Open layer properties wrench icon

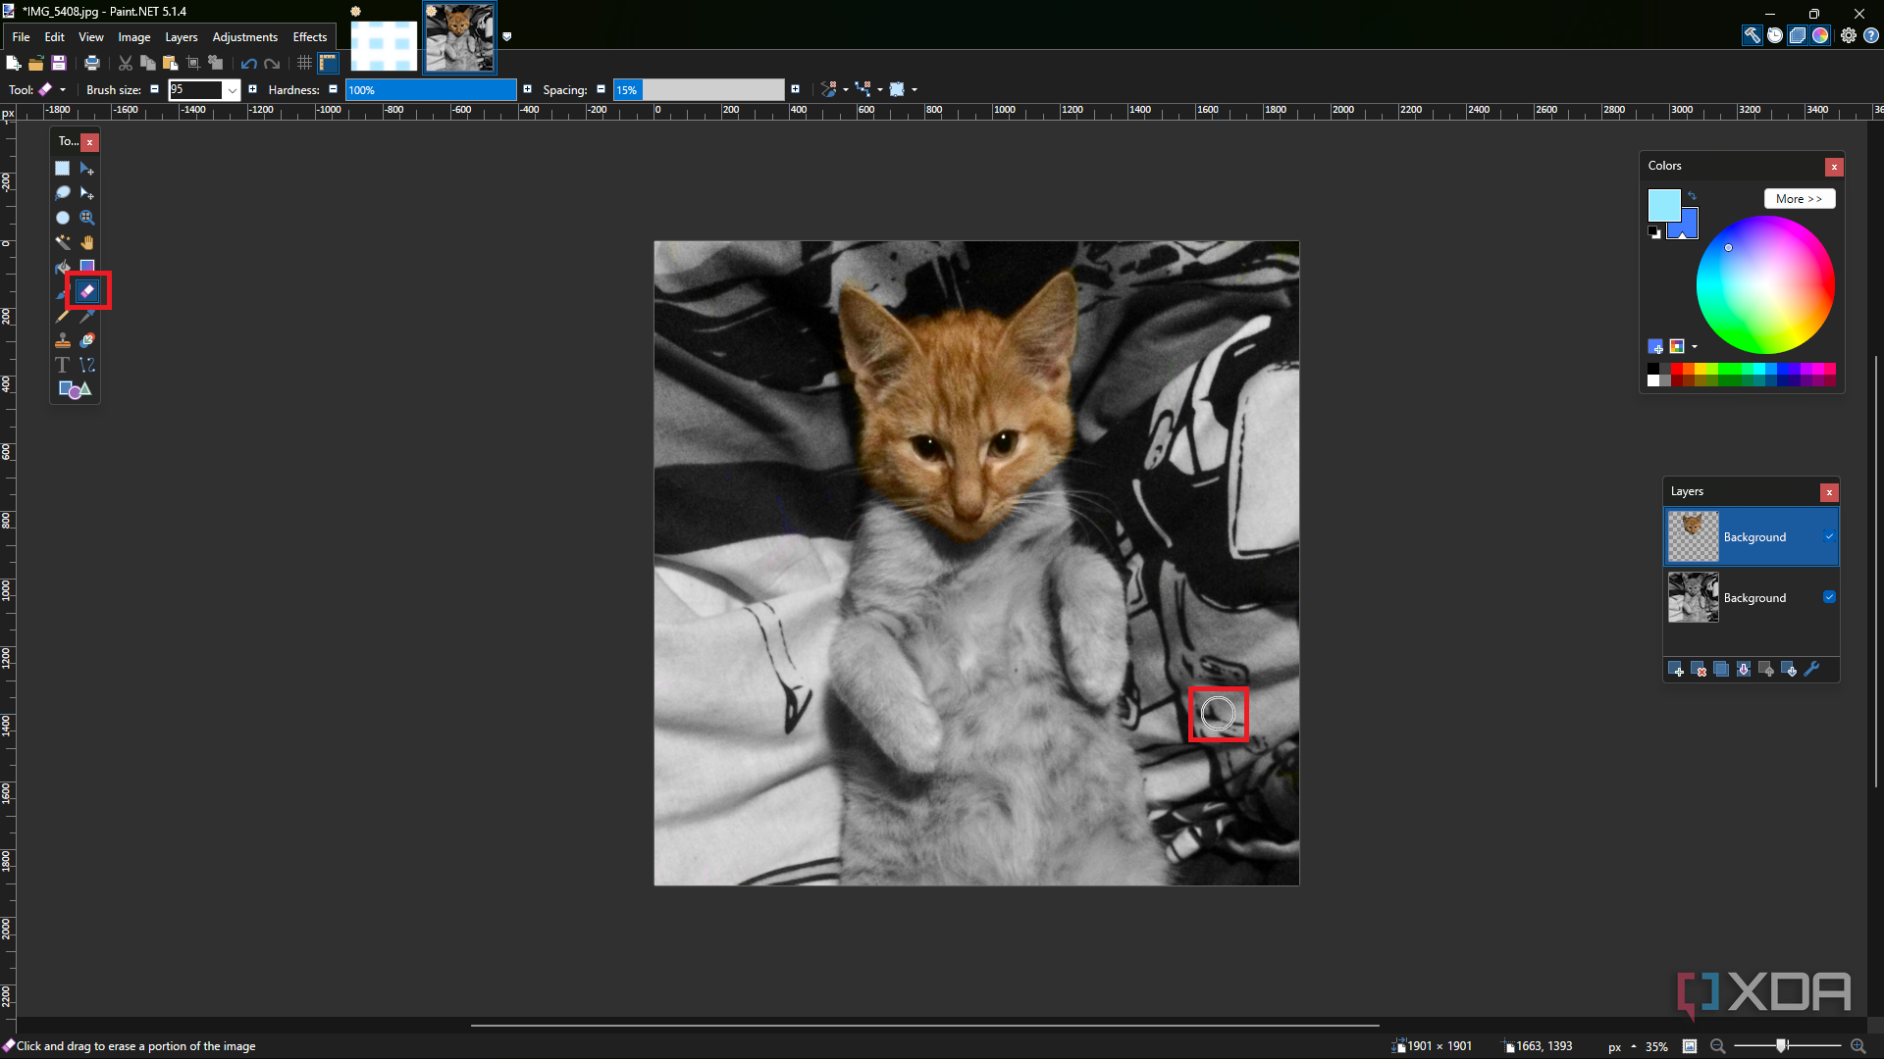pos(1812,670)
